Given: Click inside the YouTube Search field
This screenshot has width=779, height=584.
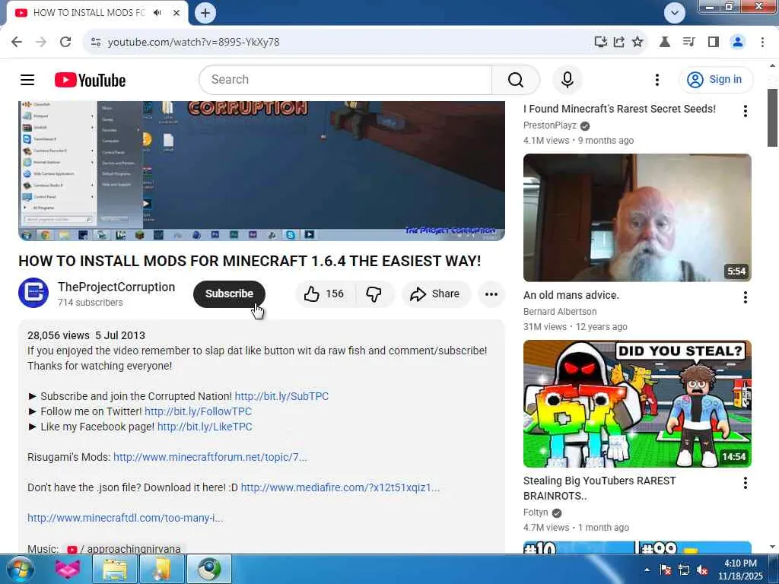Looking at the screenshot, I should (x=345, y=79).
